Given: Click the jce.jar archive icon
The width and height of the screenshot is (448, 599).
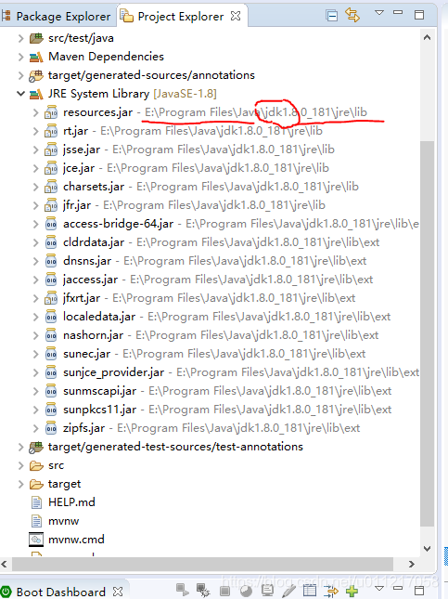Looking at the screenshot, I should 51,168.
